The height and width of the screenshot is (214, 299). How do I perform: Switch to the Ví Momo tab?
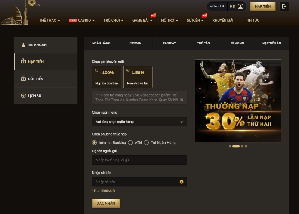237,43
